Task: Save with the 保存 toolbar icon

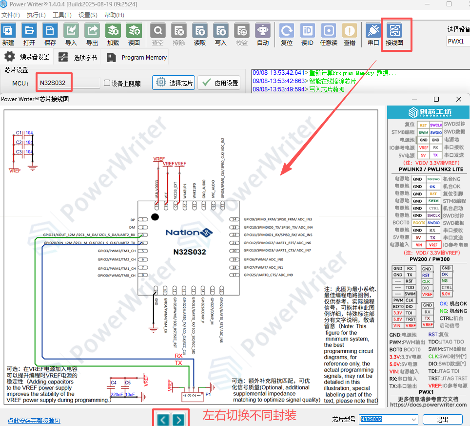Action: coord(50,34)
